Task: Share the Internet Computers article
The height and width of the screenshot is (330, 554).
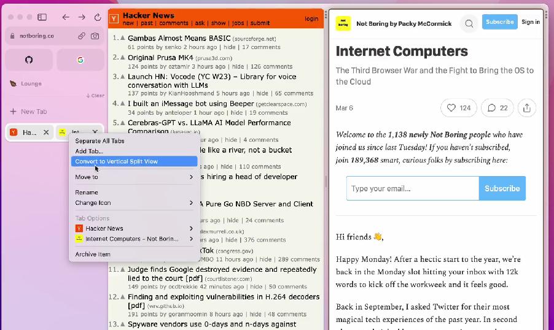Action: (526, 108)
